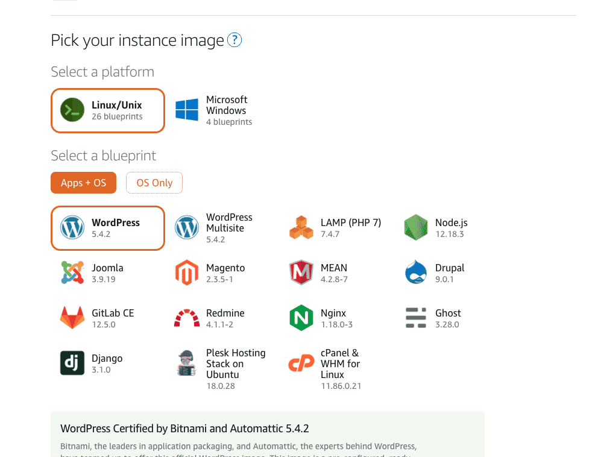Select the Redmine arch icon

click(x=187, y=318)
